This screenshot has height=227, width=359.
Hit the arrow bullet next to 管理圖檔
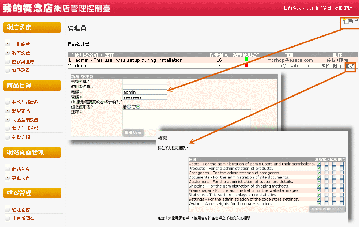pyautogui.click(x=7, y=209)
